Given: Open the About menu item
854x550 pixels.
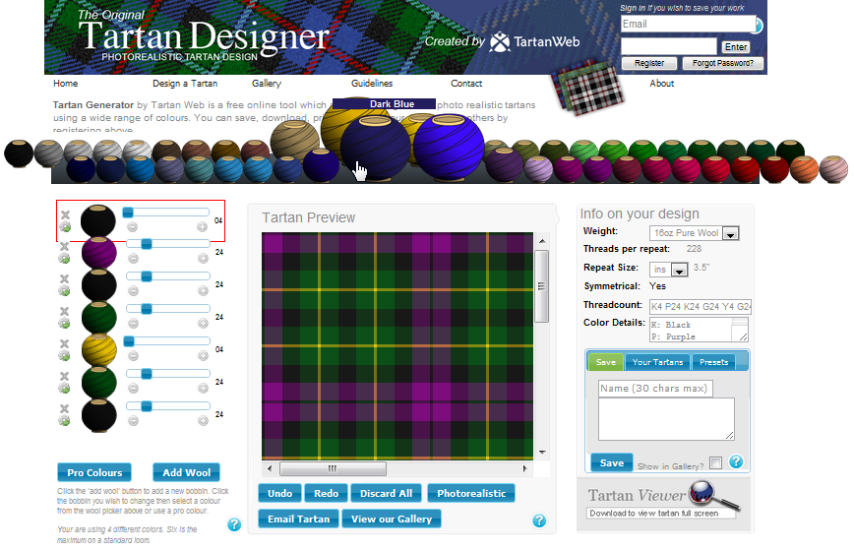Looking at the screenshot, I should [x=662, y=84].
